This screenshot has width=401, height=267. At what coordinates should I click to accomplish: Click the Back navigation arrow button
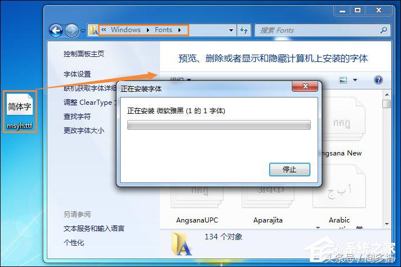(56, 30)
